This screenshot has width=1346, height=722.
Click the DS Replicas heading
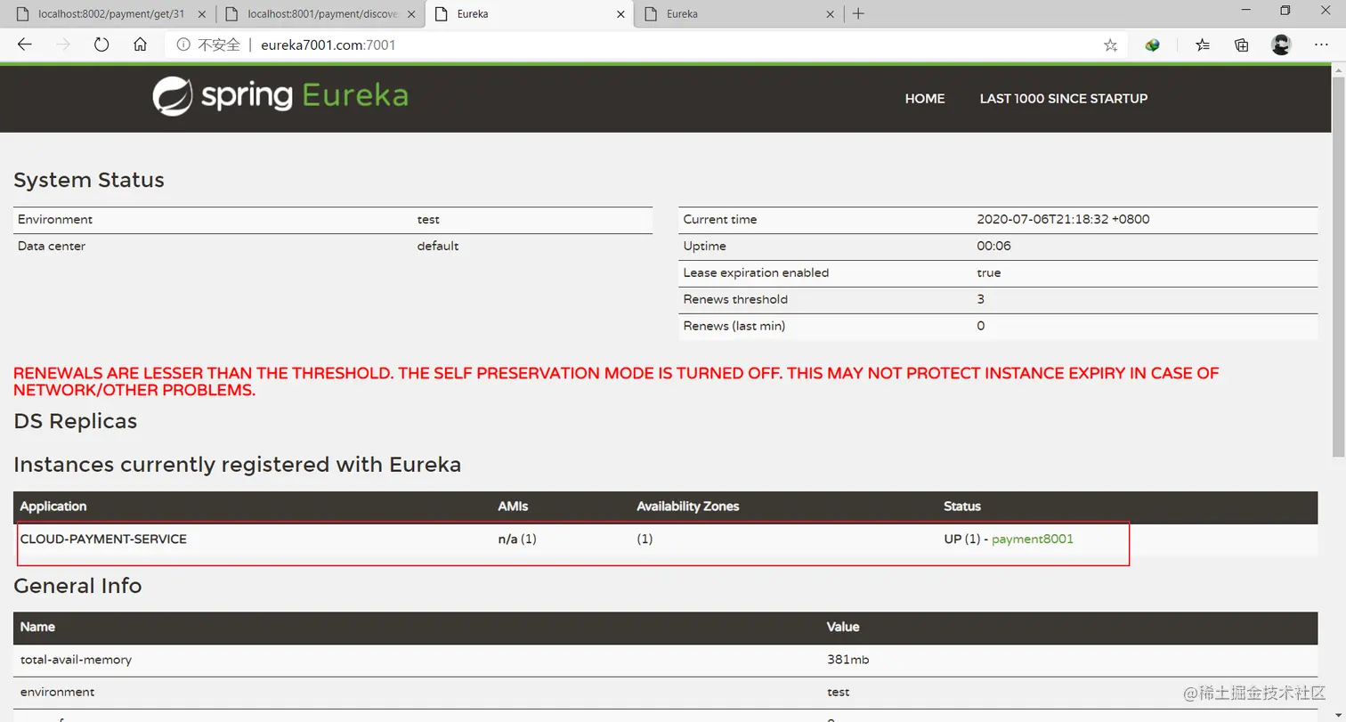(x=76, y=421)
